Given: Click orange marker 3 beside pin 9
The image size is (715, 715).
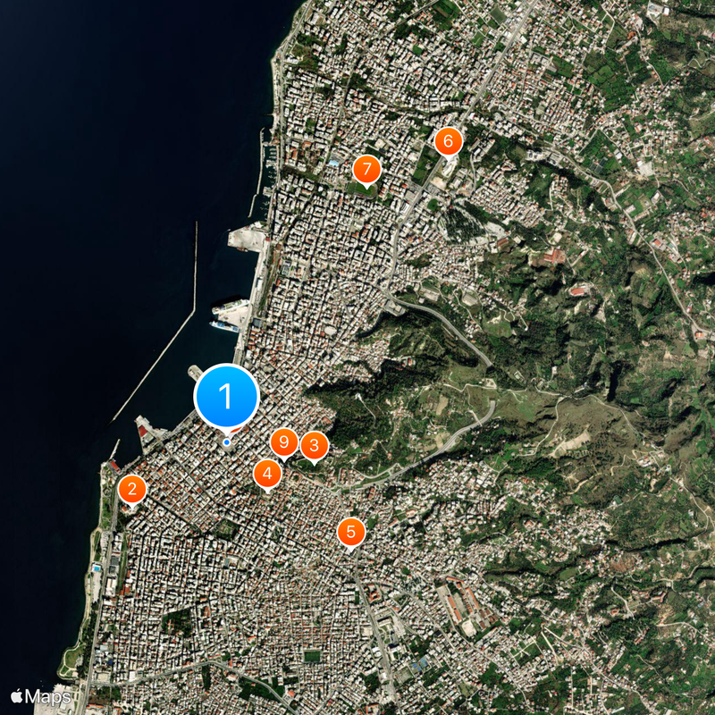Looking at the screenshot, I should [314, 444].
